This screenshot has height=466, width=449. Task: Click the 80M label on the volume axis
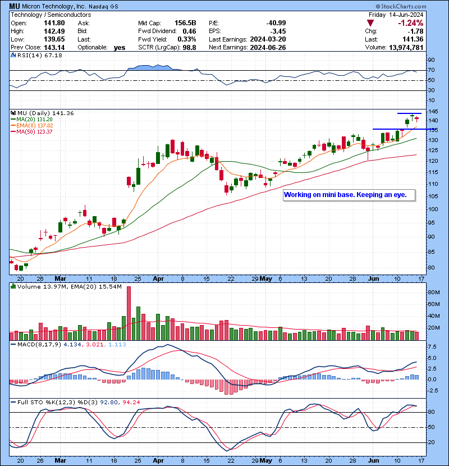433,293
